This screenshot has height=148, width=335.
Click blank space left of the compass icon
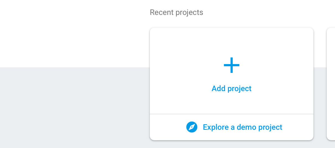coord(167,127)
